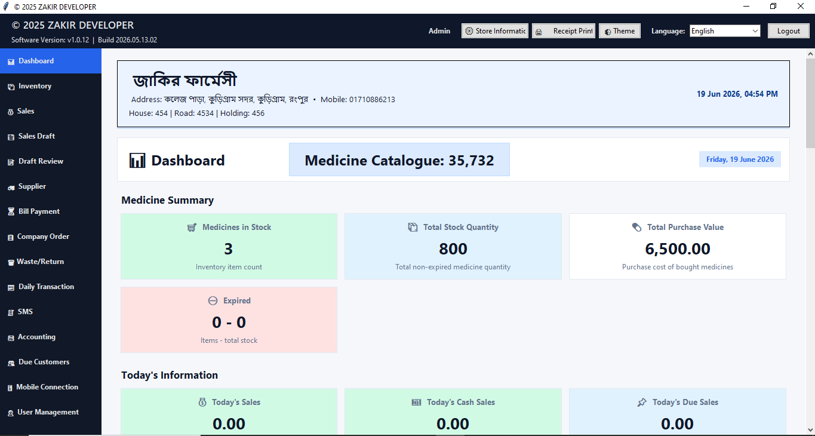The image size is (815, 436).
Task: Click the Total Stock Quantity value 800
Action: tap(453, 249)
